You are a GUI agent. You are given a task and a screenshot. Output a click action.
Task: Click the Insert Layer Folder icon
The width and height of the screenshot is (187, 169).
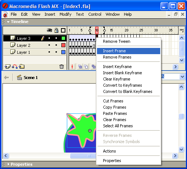(22, 67)
